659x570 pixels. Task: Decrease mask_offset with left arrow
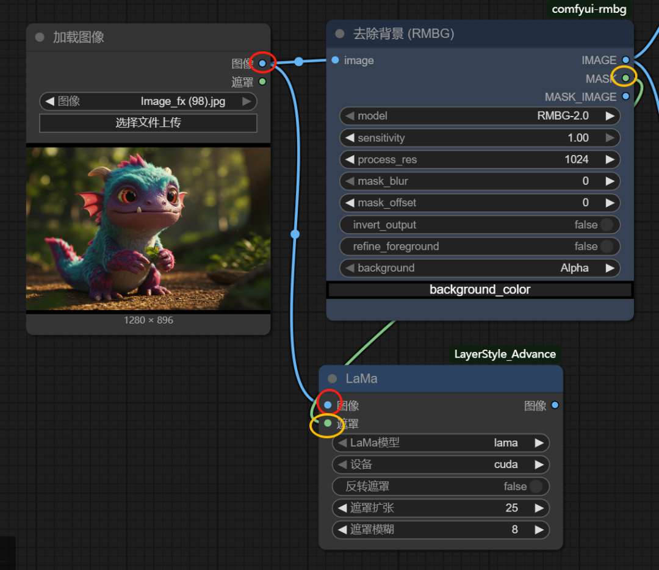tap(350, 203)
